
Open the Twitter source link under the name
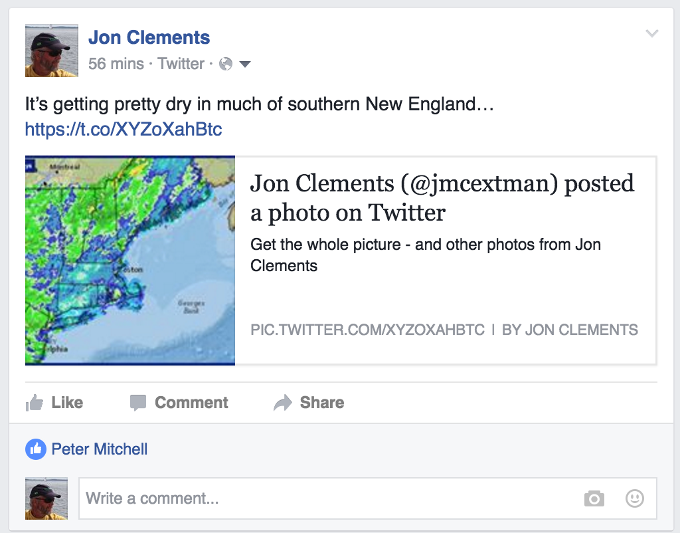[181, 64]
